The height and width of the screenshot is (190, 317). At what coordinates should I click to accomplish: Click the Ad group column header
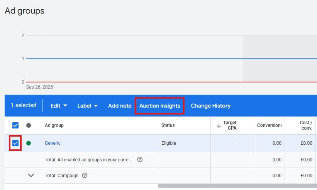coord(54,125)
